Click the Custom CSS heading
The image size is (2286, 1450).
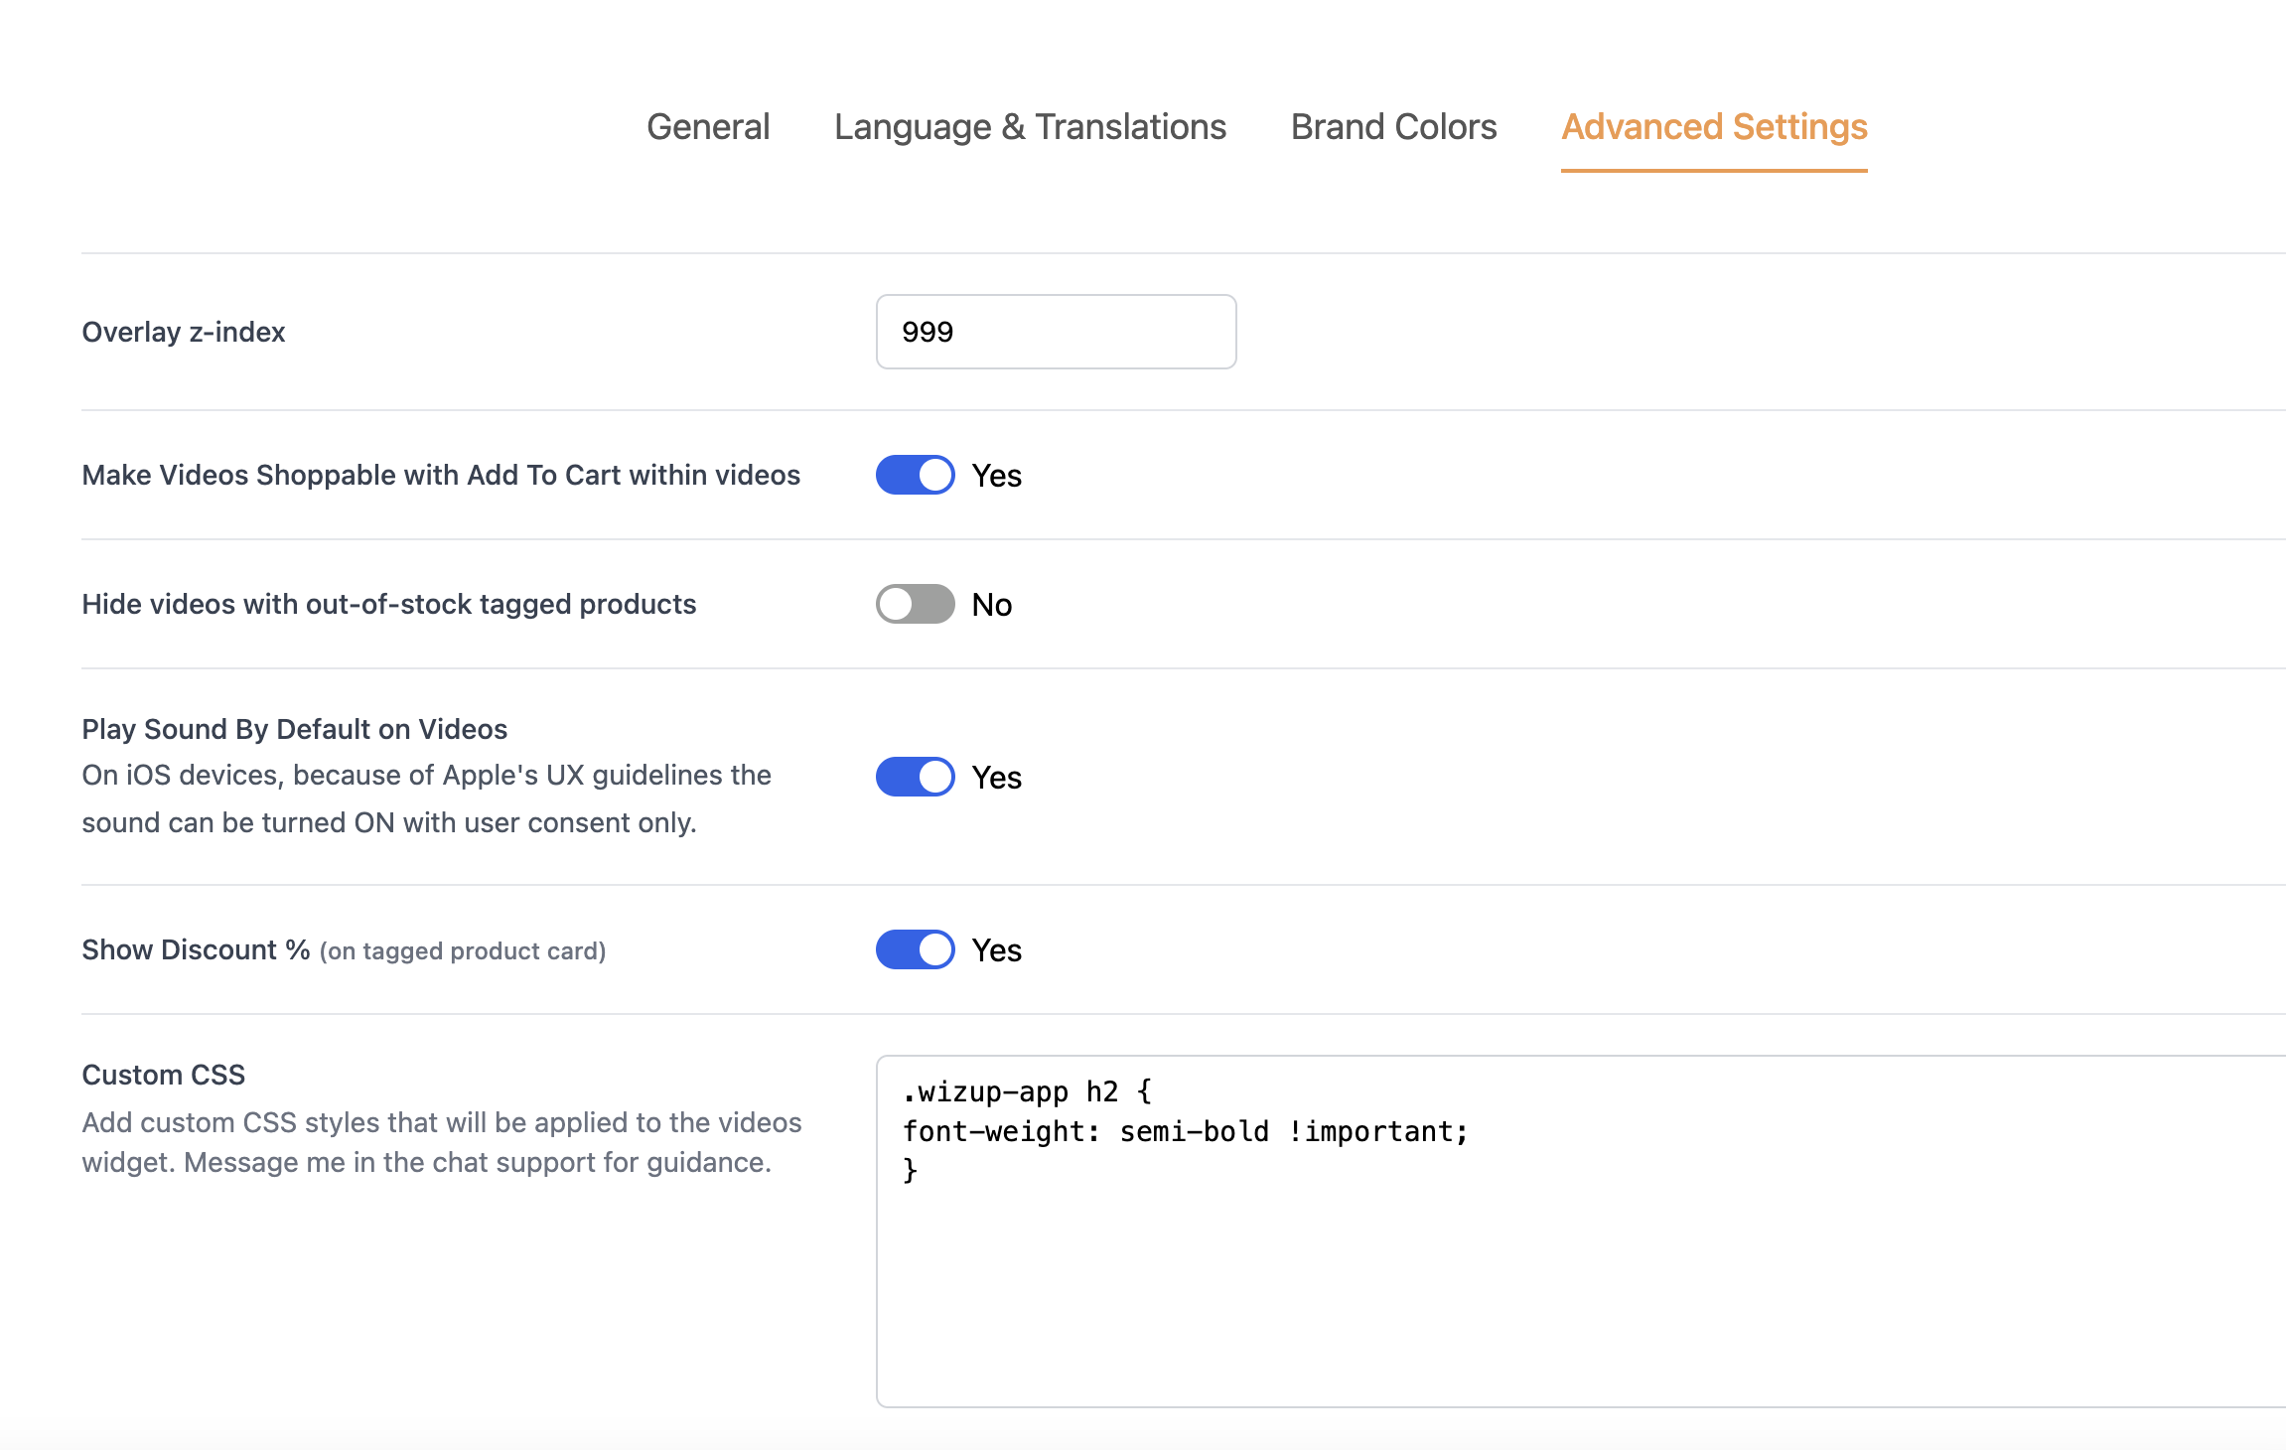click(163, 1074)
